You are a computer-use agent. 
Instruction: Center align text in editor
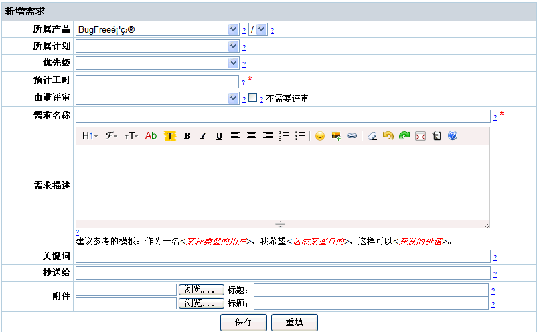click(252, 135)
